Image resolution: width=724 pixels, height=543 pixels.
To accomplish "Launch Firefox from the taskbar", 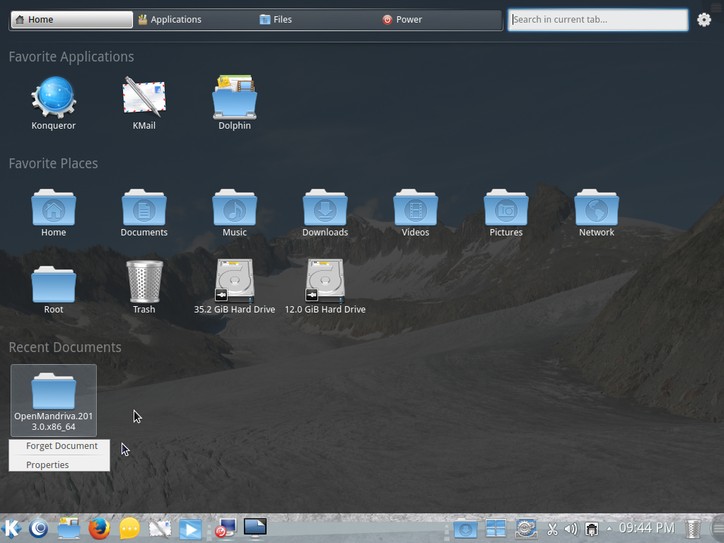I will 98,527.
